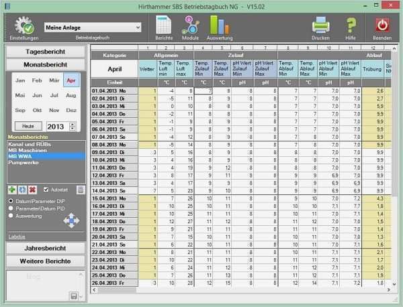Click the blue refresh report icon
Image resolution: width=403 pixels, height=307 pixels.
pyautogui.click(x=22, y=190)
